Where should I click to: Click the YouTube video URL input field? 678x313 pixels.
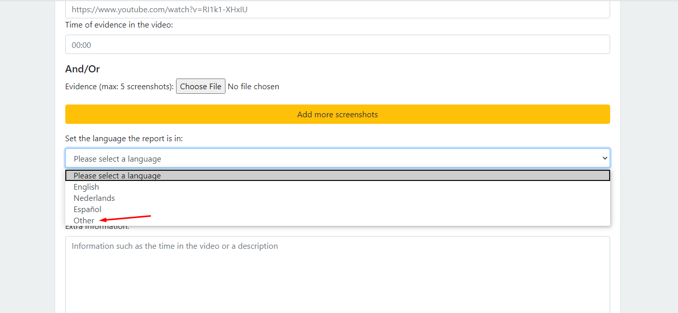[337, 9]
